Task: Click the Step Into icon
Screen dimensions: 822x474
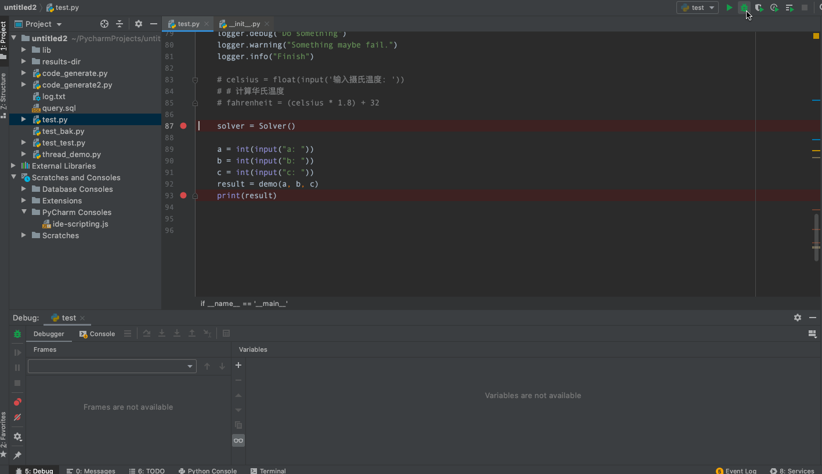Action: point(162,333)
